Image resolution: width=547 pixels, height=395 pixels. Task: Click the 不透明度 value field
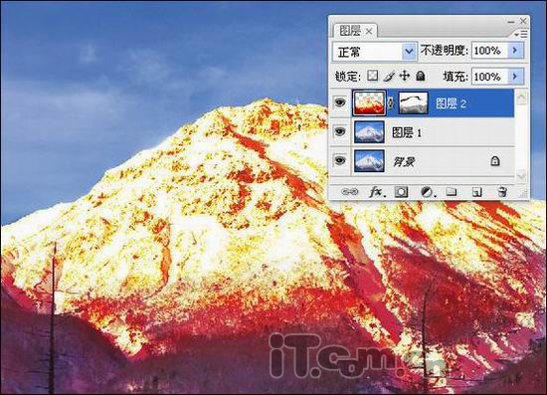coord(490,51)
